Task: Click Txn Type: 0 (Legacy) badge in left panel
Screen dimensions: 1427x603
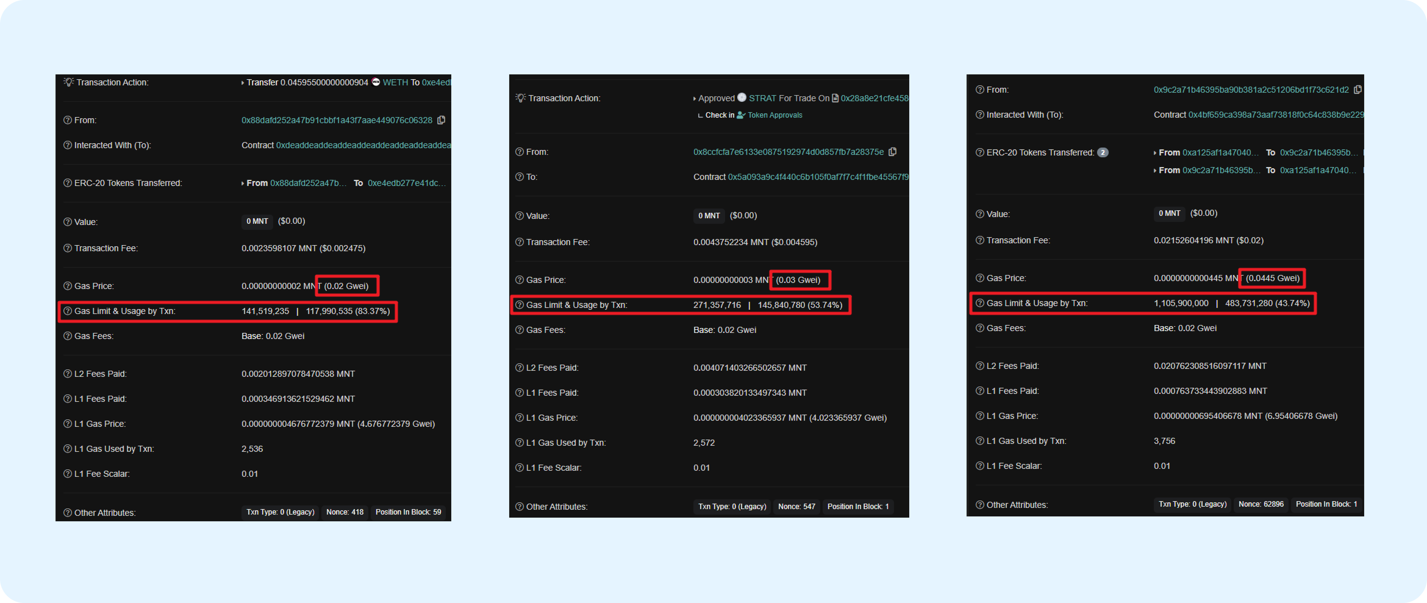Action: coord(280,512)
